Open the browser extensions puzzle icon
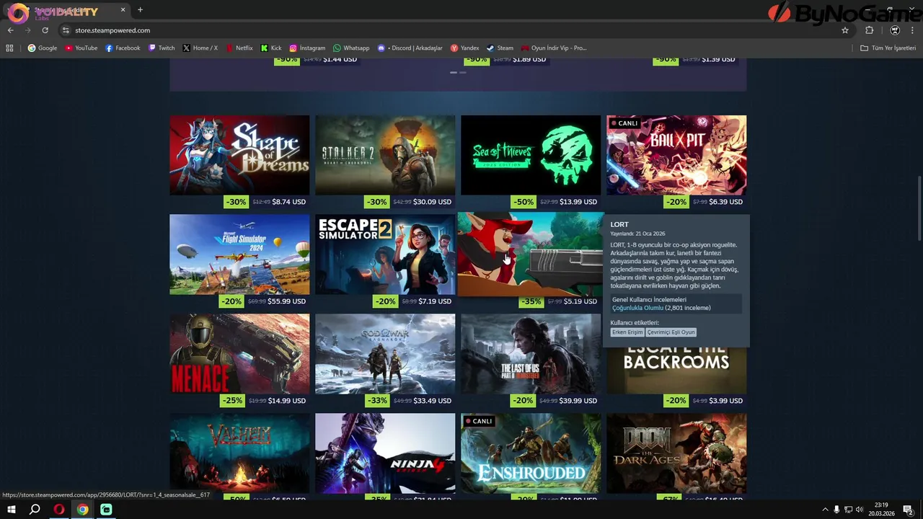Screen dimensions: 923x519 tap(869, 30)
